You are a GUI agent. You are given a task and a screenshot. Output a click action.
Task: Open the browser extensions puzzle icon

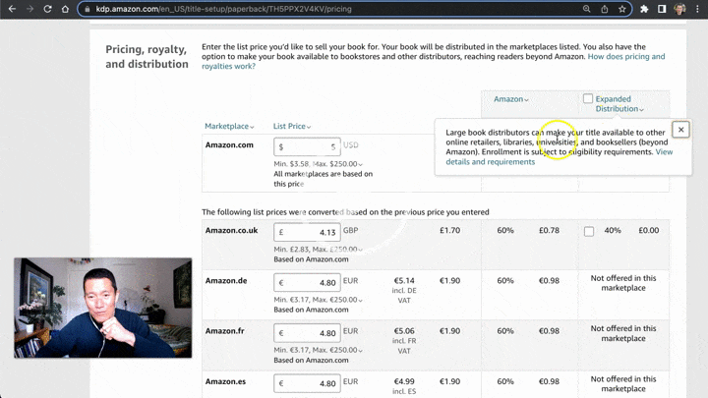(644, 9)
